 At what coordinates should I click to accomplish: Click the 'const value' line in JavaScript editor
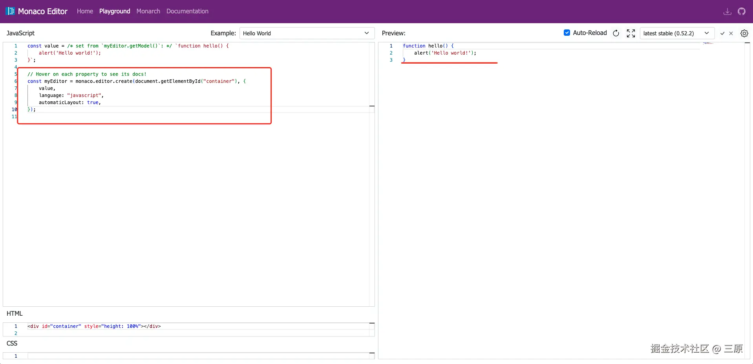(x=128, y=46)
